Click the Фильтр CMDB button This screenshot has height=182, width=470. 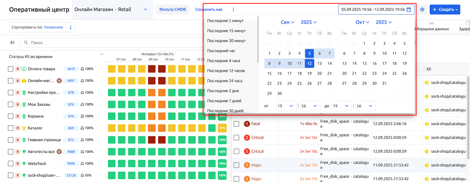172,10
